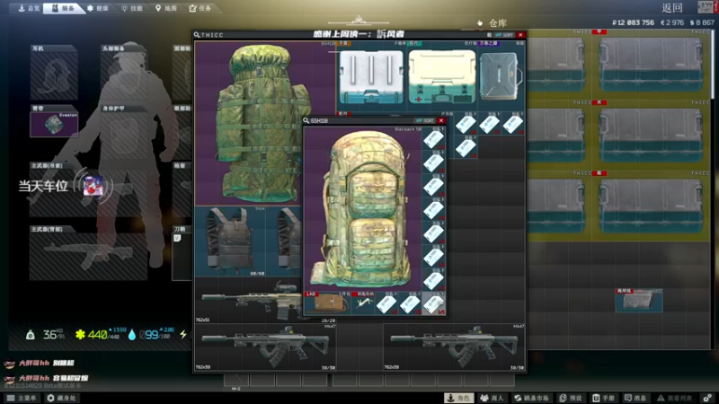719x404 pixels.
Task: Select the fully visible plate carrier vest
Action: pyautogui.click(x=230, y=242)
